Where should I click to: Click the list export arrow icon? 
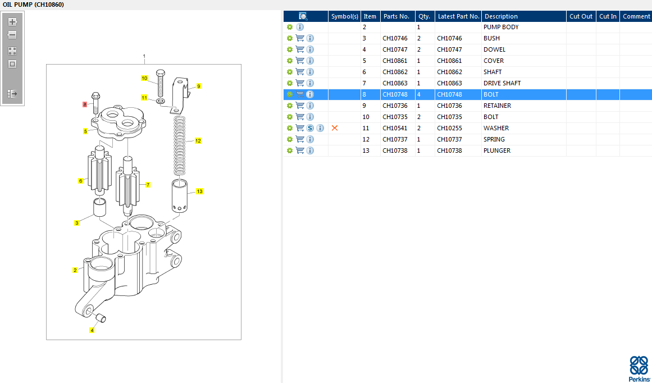click(12, 94)
